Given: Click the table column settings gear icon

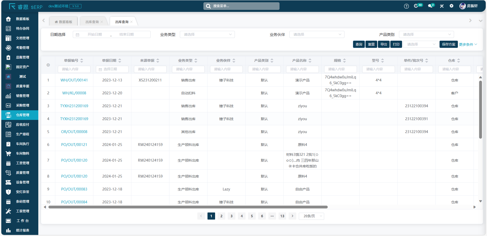Looking at the screenshot, I should (48, 65).
